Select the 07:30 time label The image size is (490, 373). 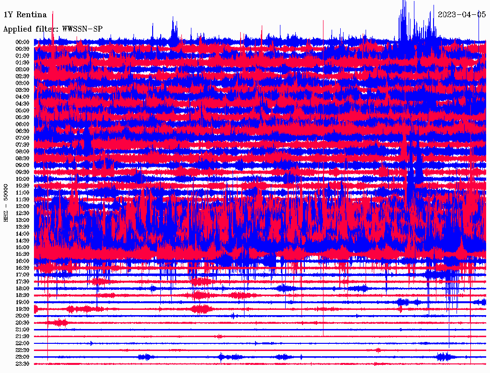[x=22, y=145]
